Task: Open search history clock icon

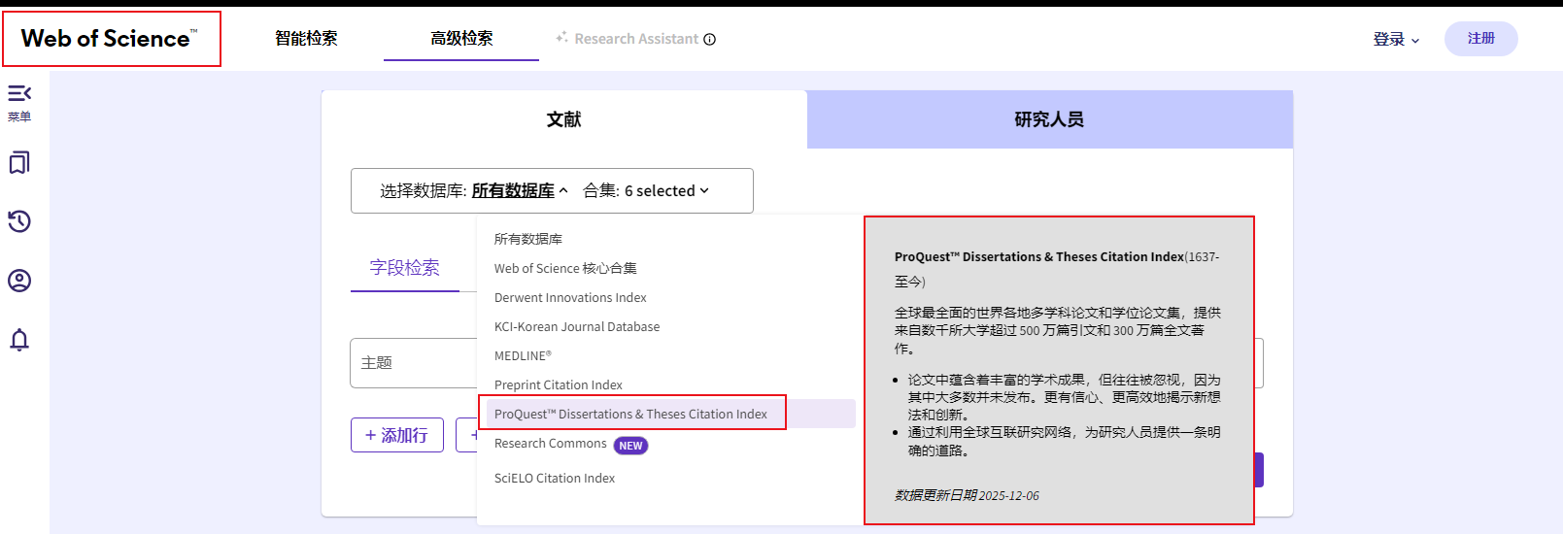Action: (19, 221)
